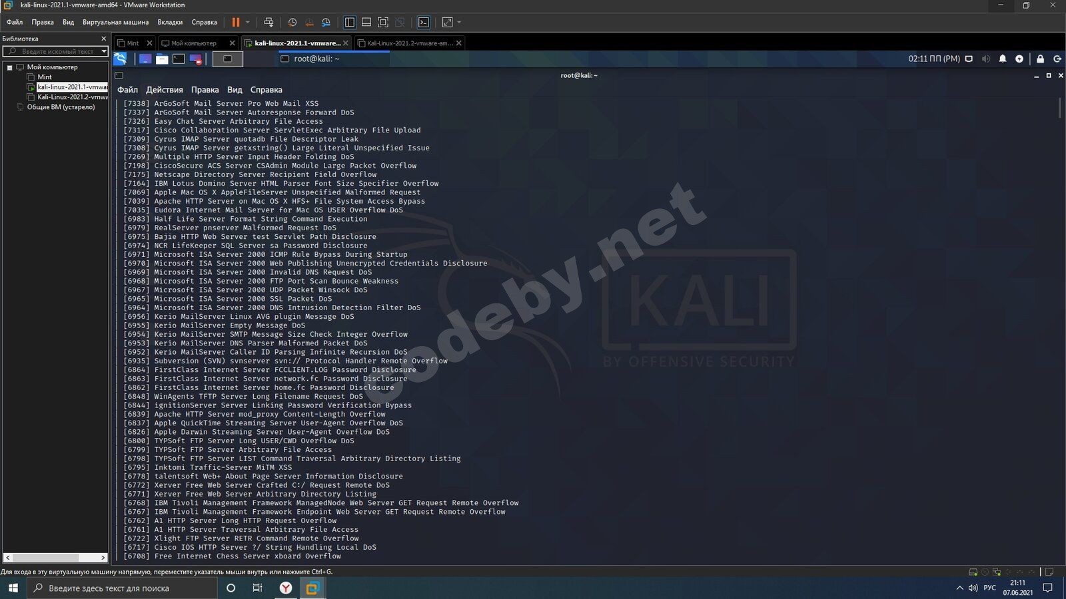
Task: Open the snapshot manager wrench-clock icon
Action: click(x=326, y=22)
